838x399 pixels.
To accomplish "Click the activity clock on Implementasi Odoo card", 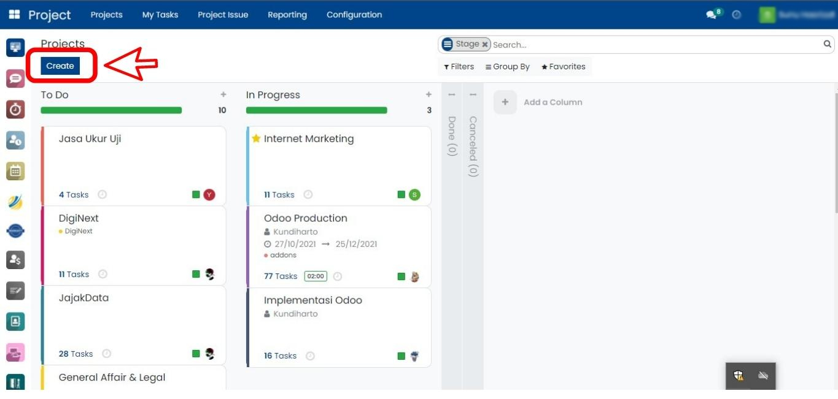I will [x=310, y=356].
